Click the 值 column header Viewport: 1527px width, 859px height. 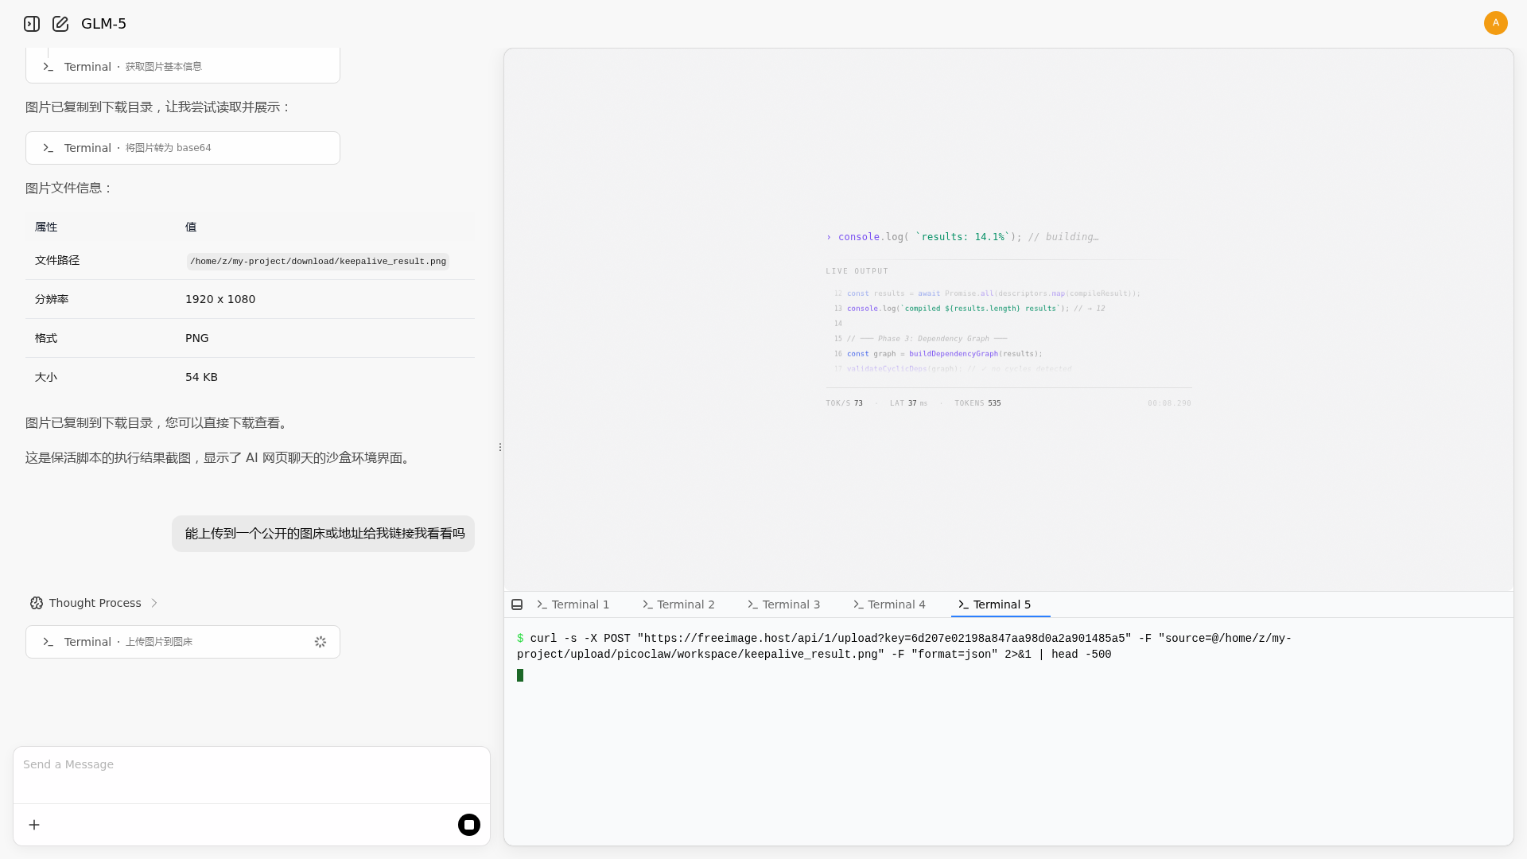191,227
